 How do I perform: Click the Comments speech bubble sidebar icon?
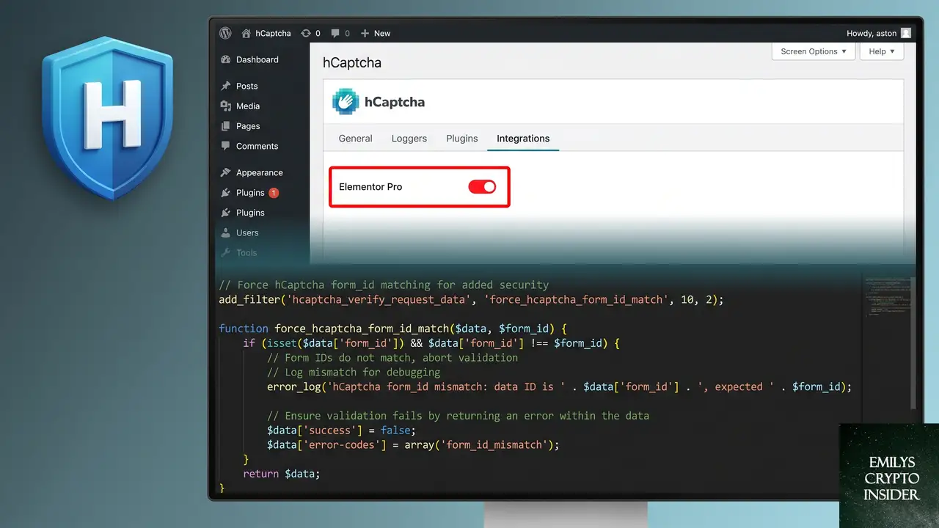[226, 146]
